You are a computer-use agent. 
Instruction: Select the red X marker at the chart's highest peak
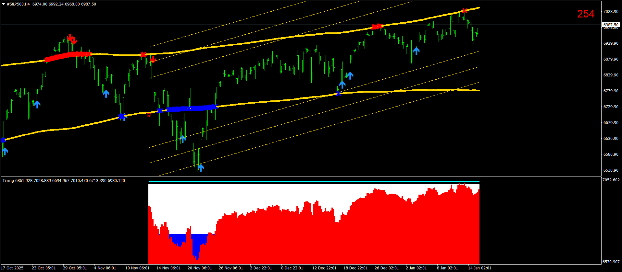pos(465,11)
